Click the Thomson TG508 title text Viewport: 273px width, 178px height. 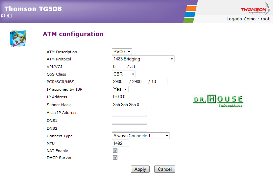[x=33, y=9]
